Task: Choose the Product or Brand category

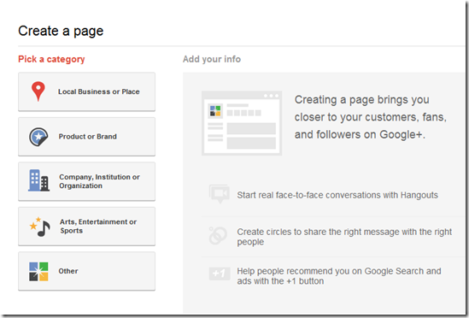Action: 87,137
